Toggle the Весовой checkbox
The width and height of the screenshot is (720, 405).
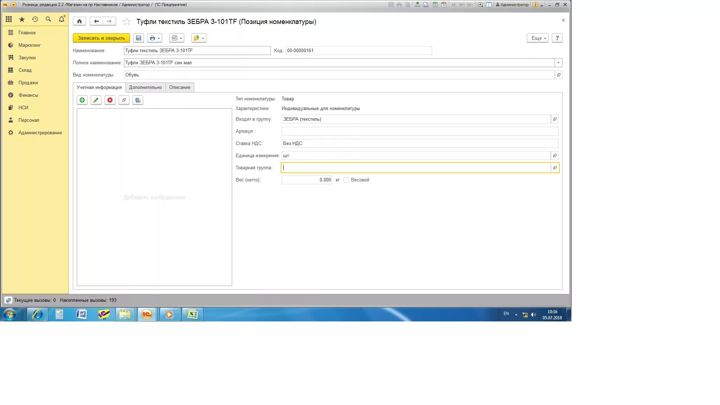pyautogui.click(x=346, y=180)
